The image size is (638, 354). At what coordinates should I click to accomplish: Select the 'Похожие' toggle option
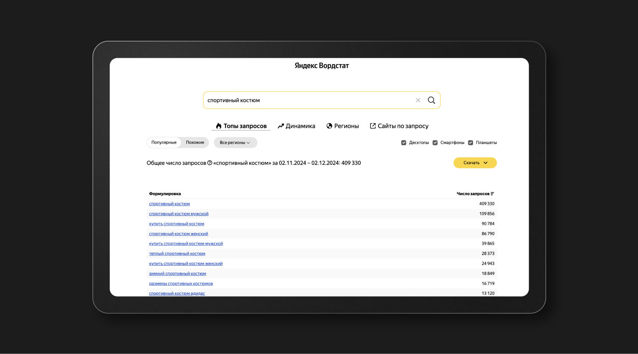195,142
